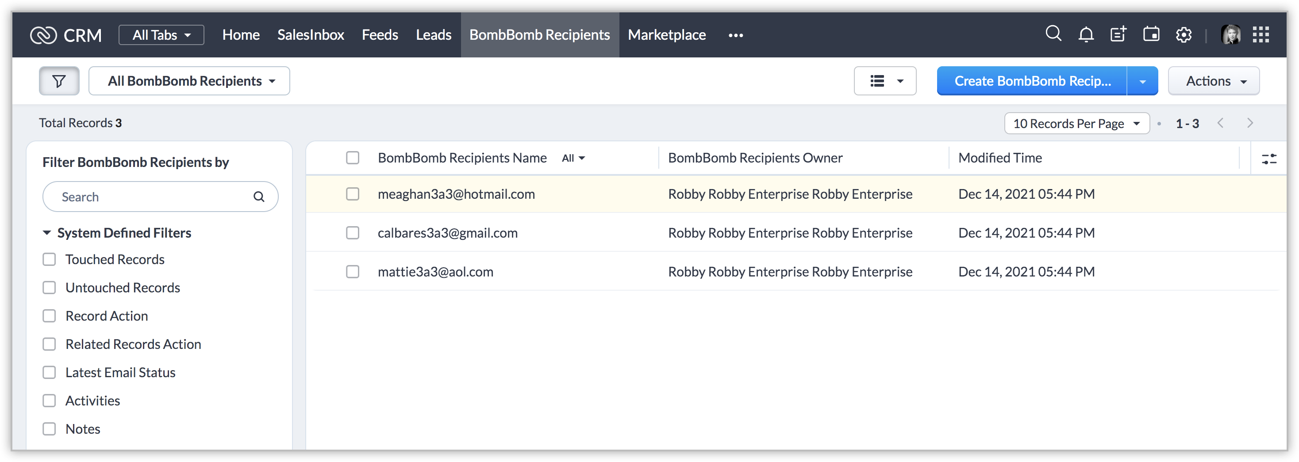
Task: Click Modified Time of calbares3a3@gmail.com row
Action: point(1026,233)
